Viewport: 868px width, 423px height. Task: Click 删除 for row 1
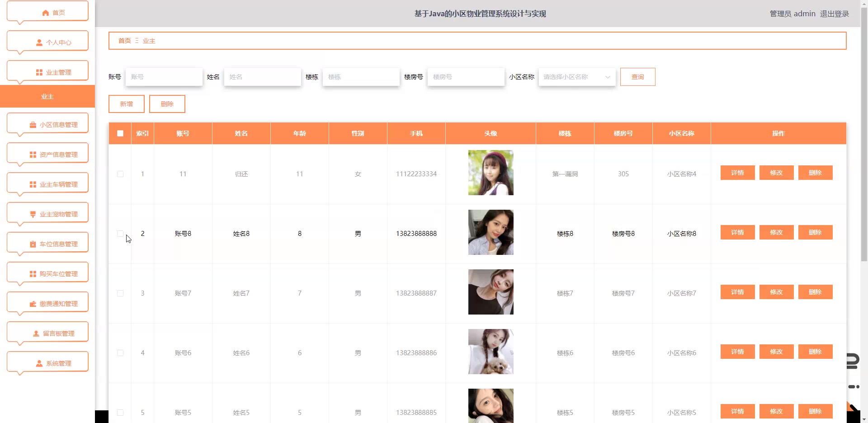815,173
